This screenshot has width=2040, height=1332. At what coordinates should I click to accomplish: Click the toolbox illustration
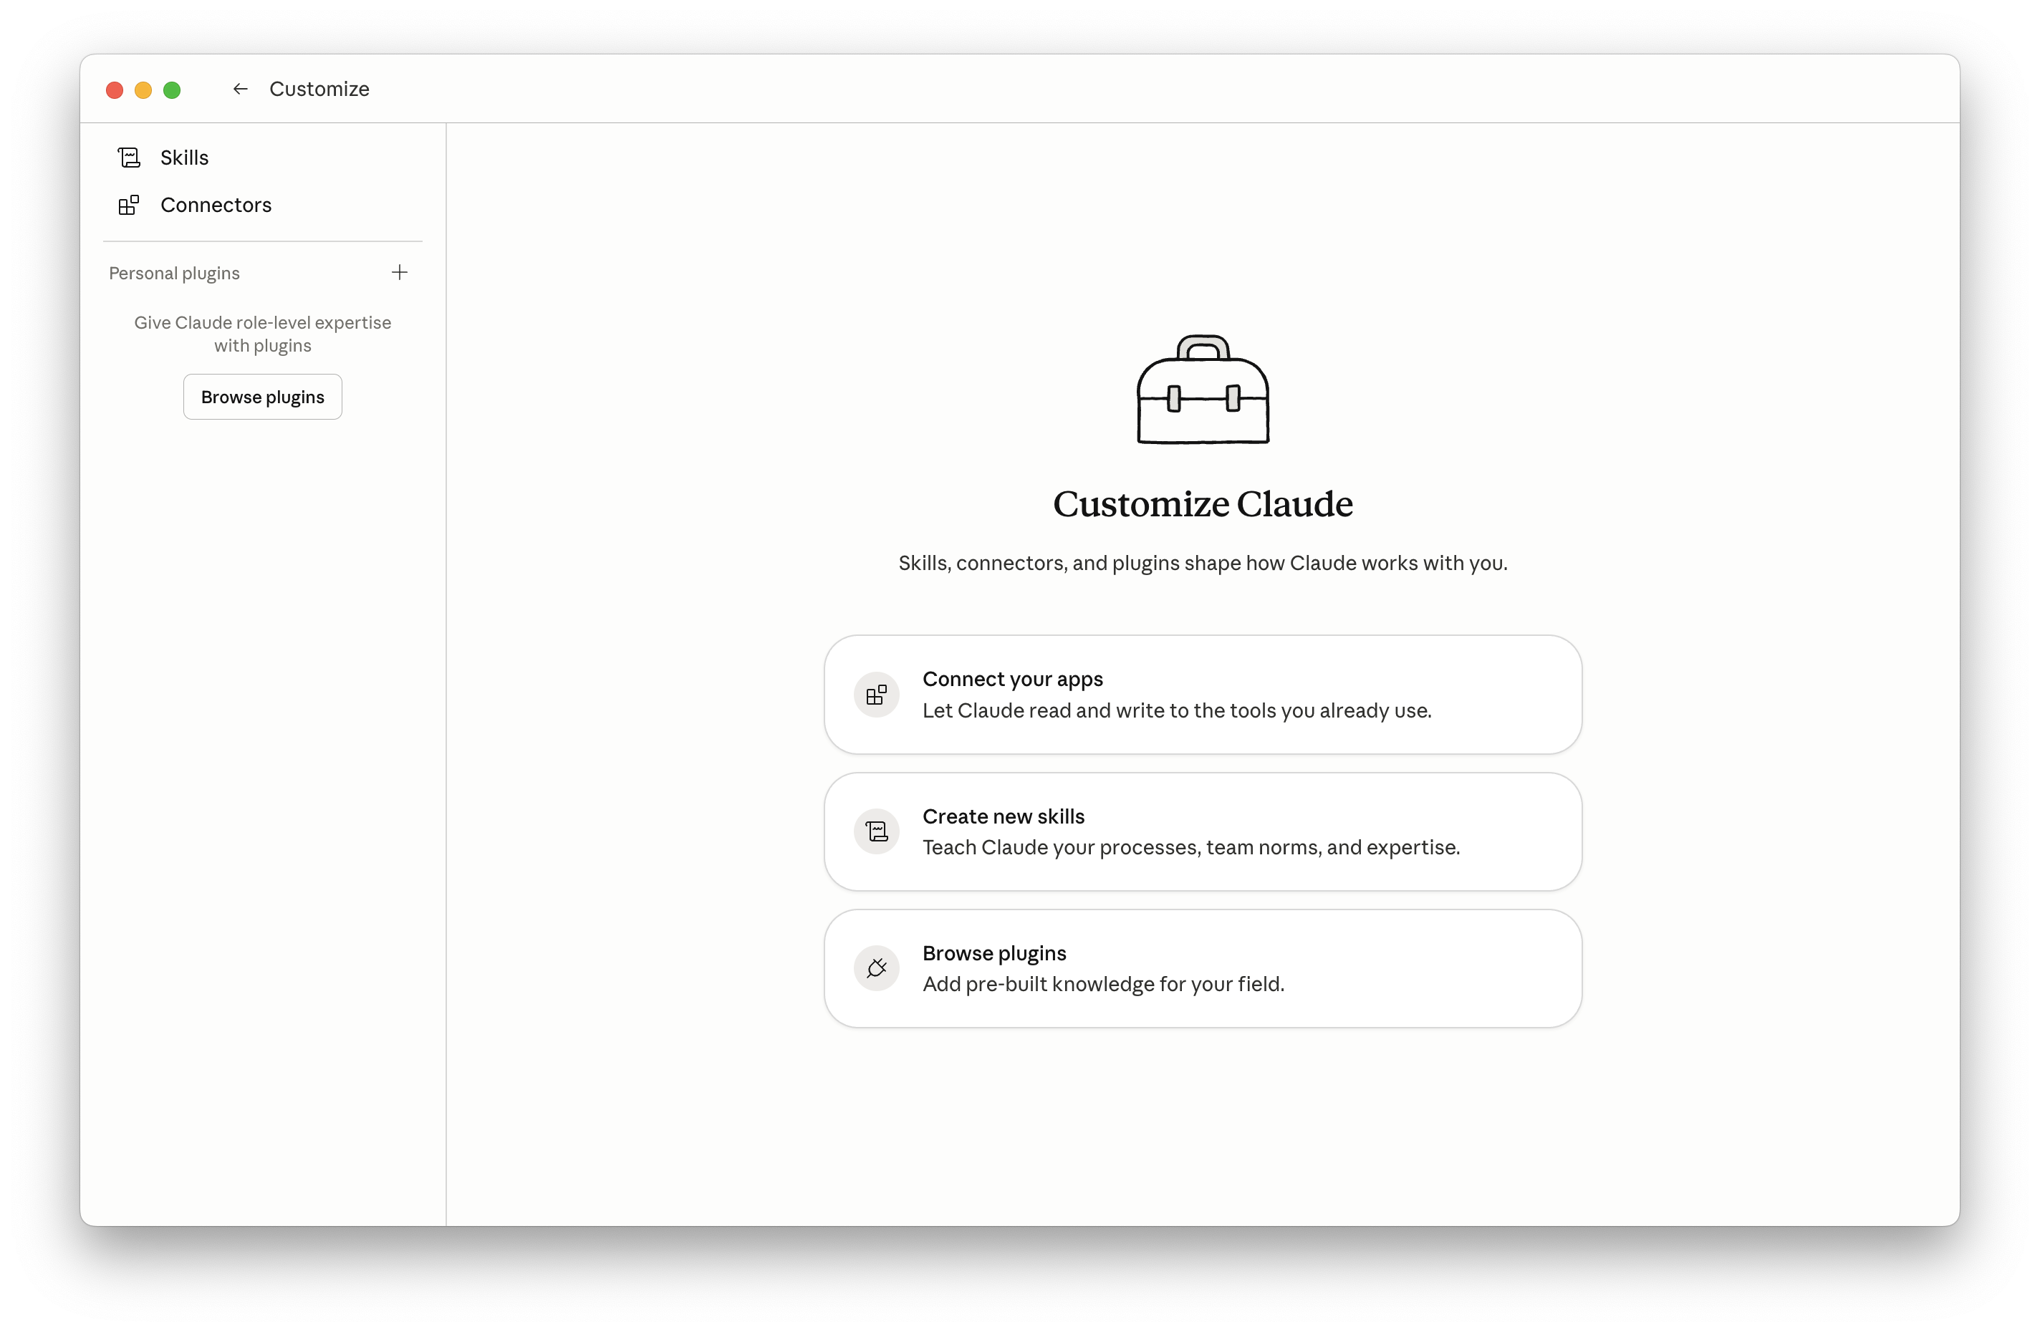[1203, 390]
